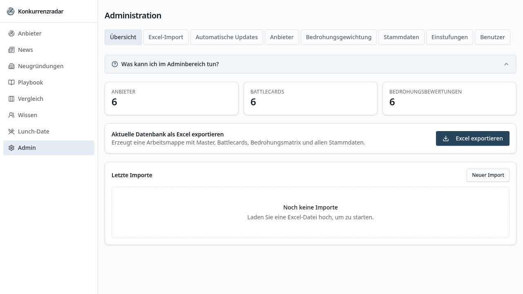This screenshot has height=294, width=523.
Task: Start a Neuer Import
Action: 488,175
